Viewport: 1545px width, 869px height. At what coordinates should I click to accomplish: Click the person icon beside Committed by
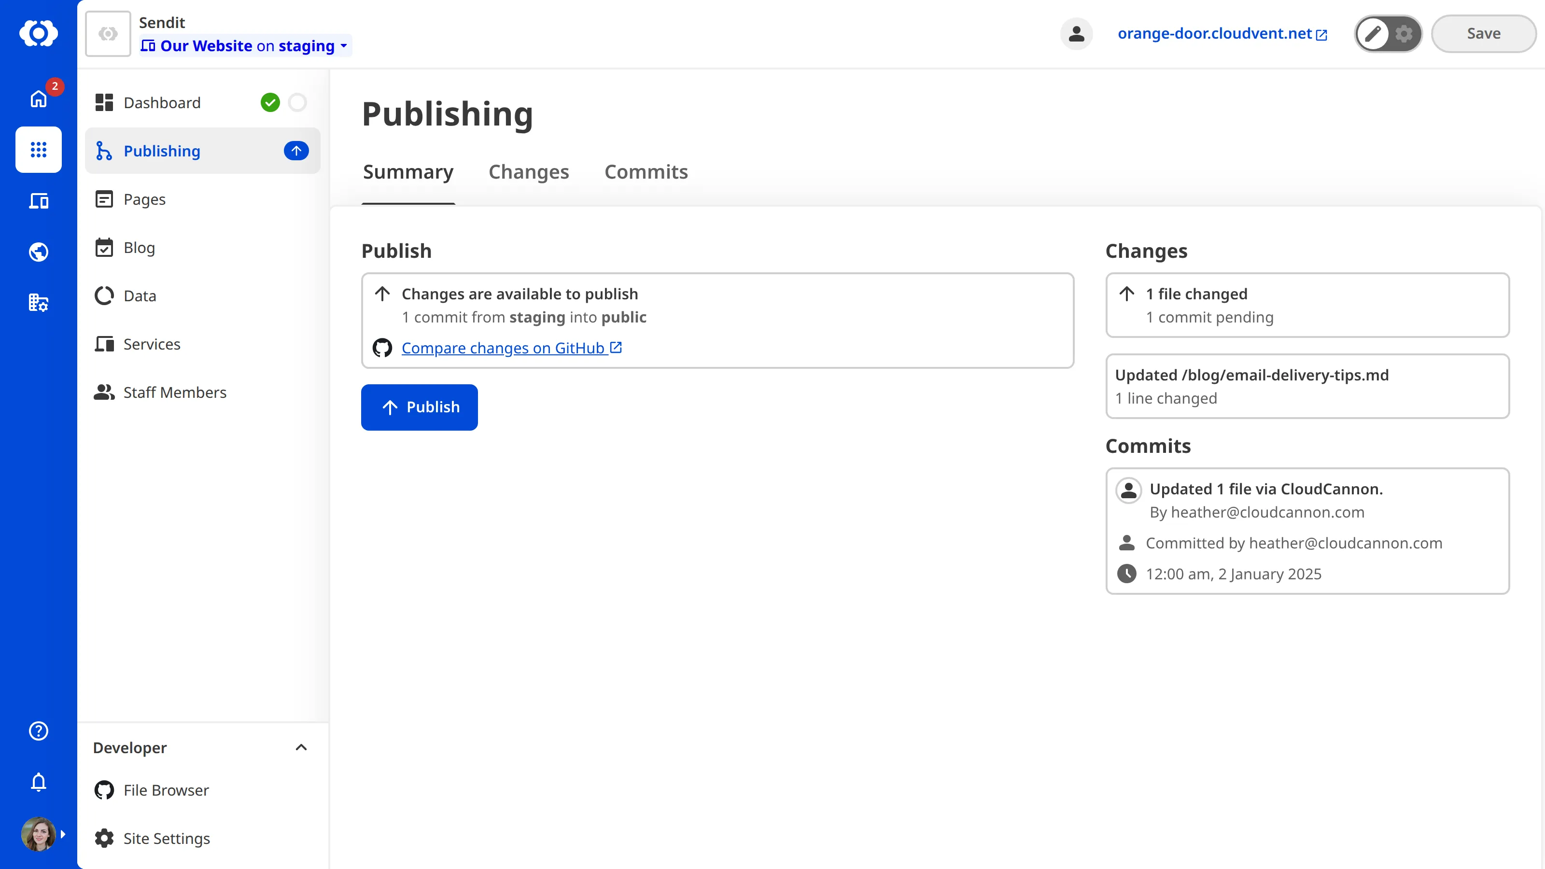coord(1126,543)
